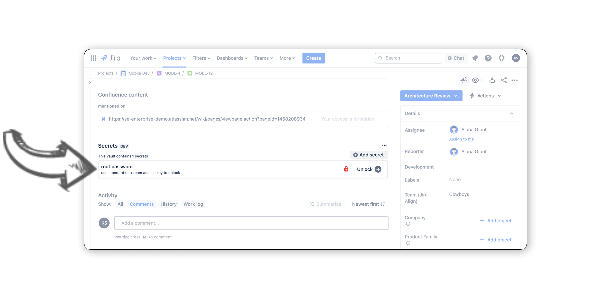Toggle the watch issue eye icon
The width and height of the screenshot is (611, 299).
click(475, 80)
